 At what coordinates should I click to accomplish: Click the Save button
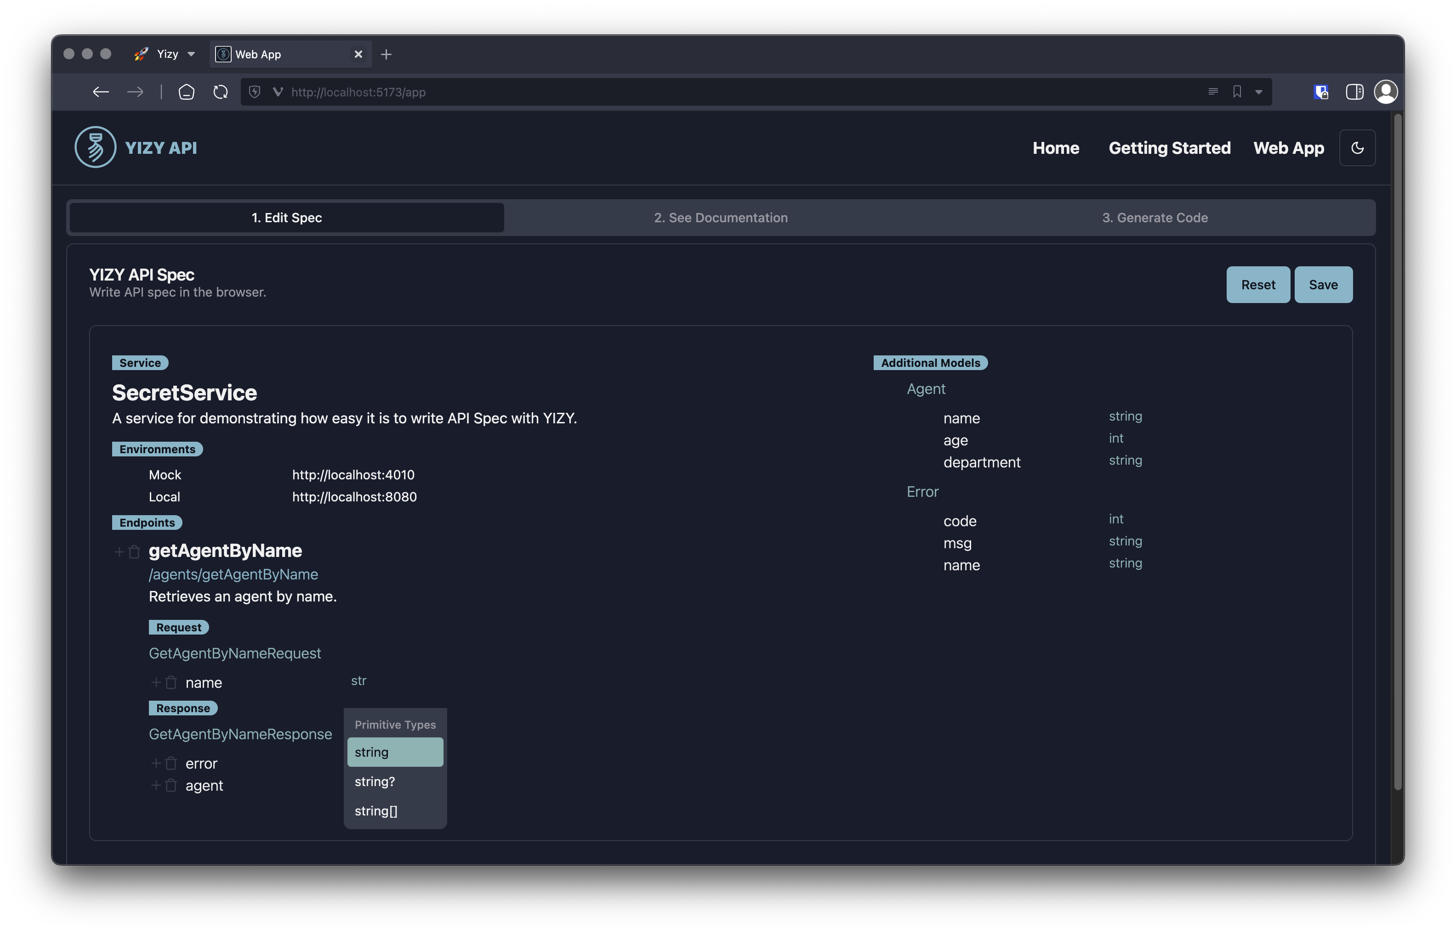pyautogui.click(x=1323, y=285)
